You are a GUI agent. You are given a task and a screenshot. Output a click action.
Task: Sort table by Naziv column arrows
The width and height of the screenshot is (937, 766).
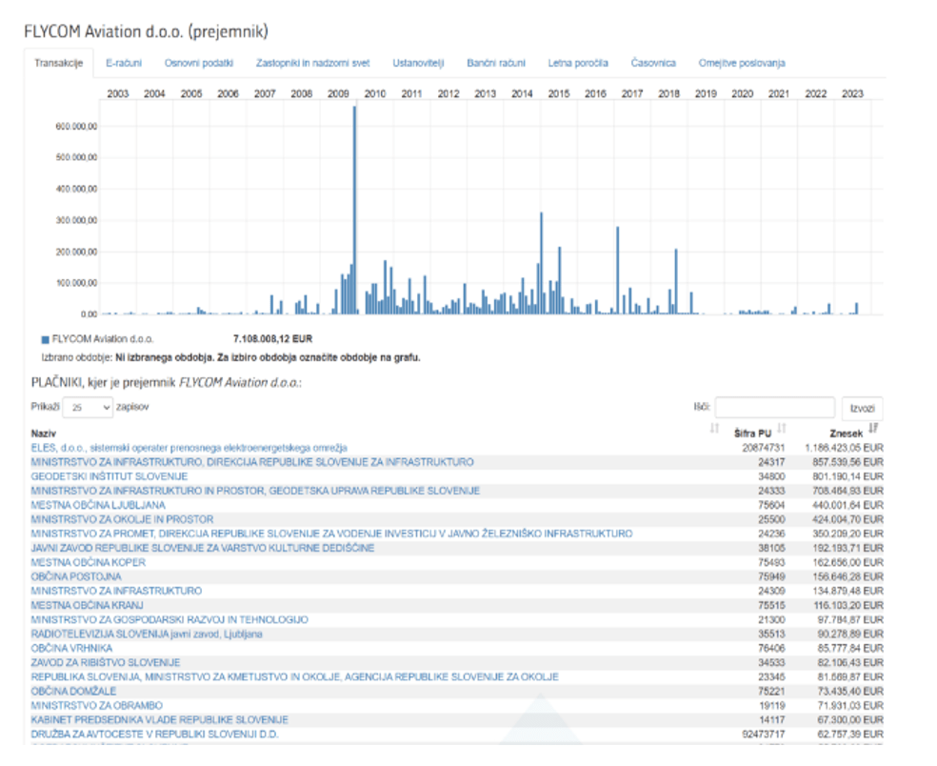click(714, 428)
